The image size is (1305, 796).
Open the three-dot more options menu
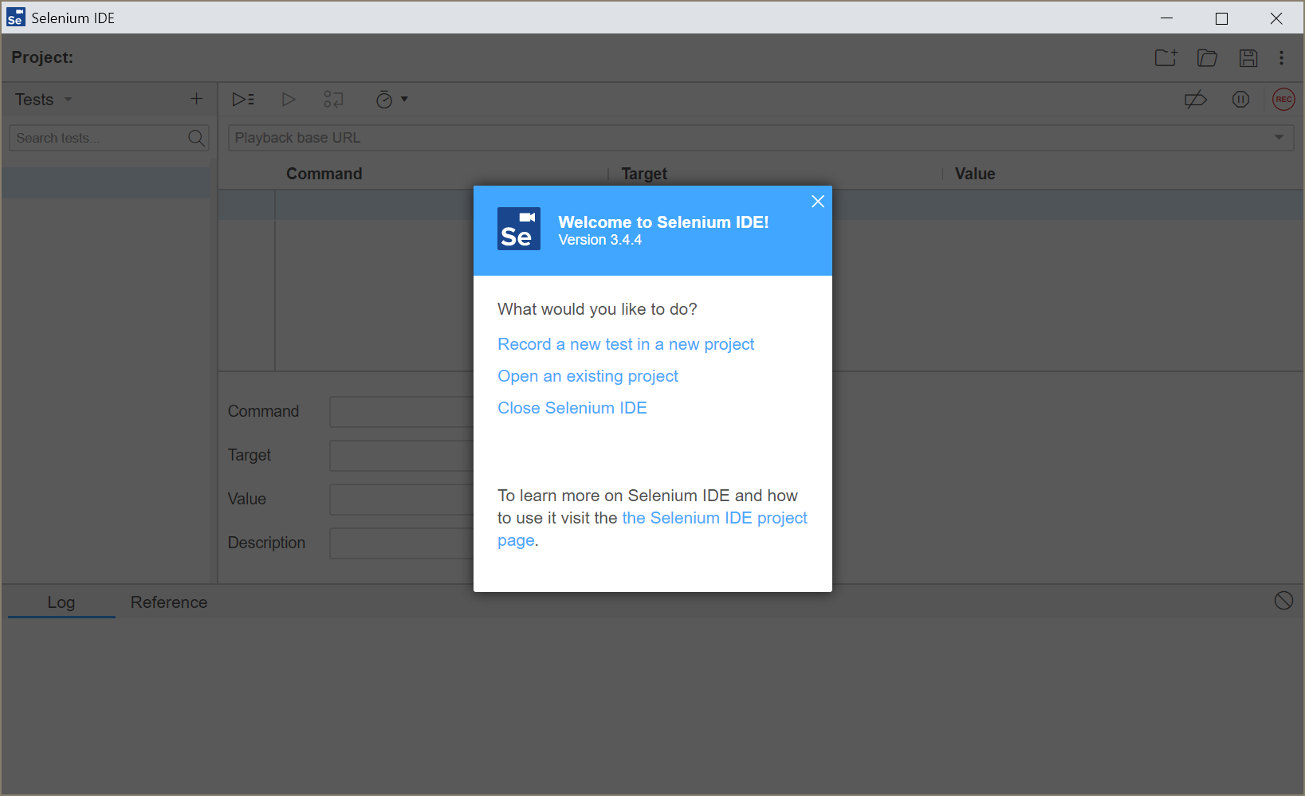1281,57
